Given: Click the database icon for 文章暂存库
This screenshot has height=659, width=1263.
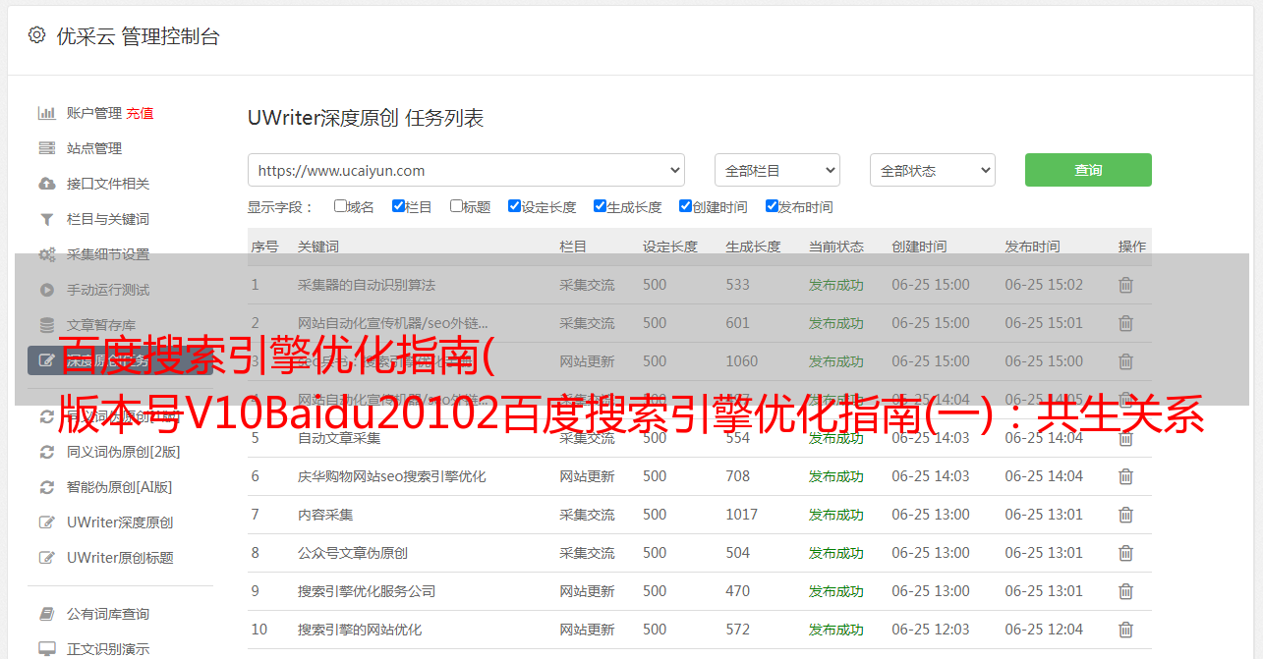Looking at the screenshot, I should (46, 325).
